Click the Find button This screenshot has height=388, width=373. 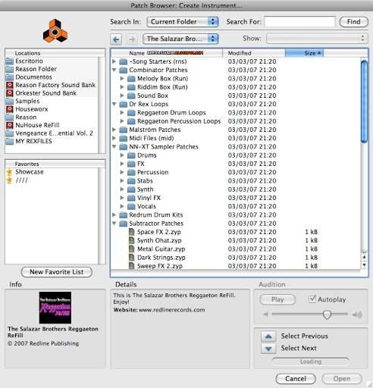[x=353, y=22]
